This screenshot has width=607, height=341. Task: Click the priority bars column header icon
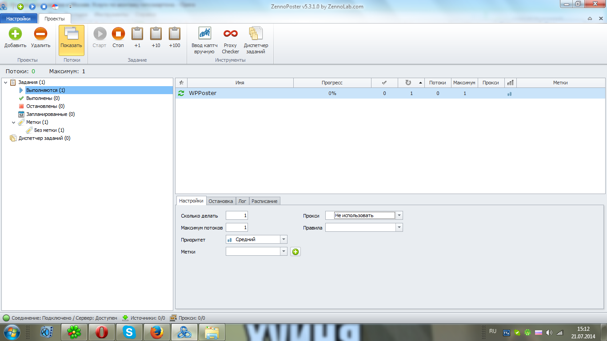(x=510, y=83)
